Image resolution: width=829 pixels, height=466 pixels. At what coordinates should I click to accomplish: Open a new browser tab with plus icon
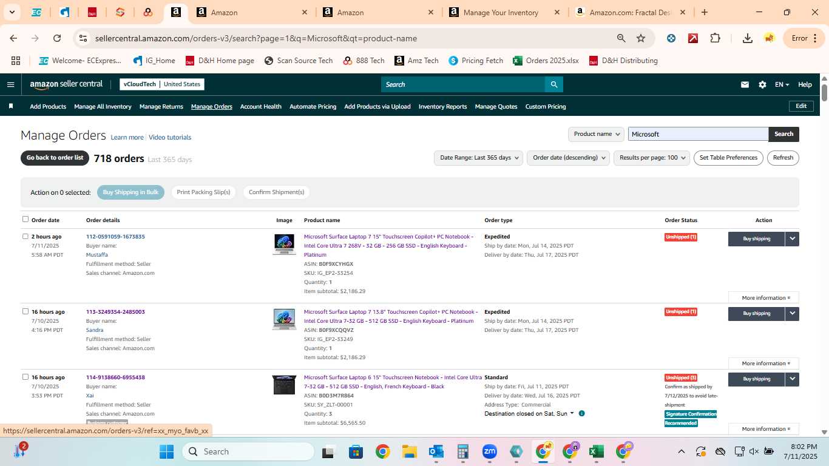pyautogui.click(x=705, y=12)
